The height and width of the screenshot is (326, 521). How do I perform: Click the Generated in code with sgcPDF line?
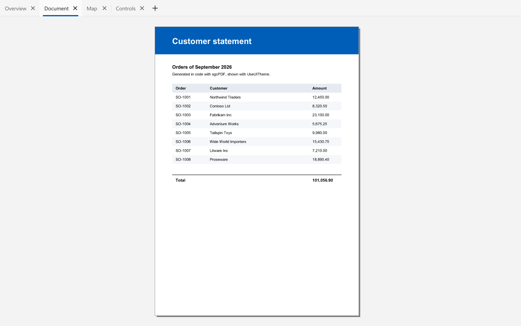(221, 75)
